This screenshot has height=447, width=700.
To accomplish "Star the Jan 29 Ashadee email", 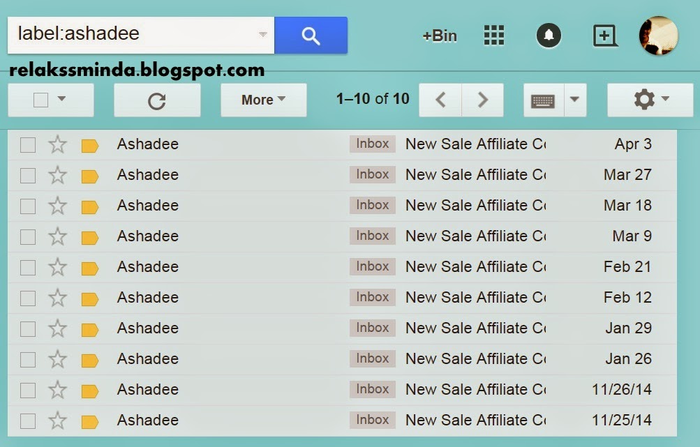I will (58, 328).
